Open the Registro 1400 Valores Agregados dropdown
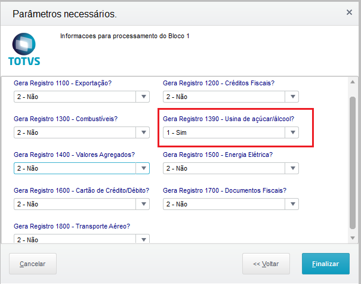This screenshot has height=284, width=361. [x=143, y=168]
